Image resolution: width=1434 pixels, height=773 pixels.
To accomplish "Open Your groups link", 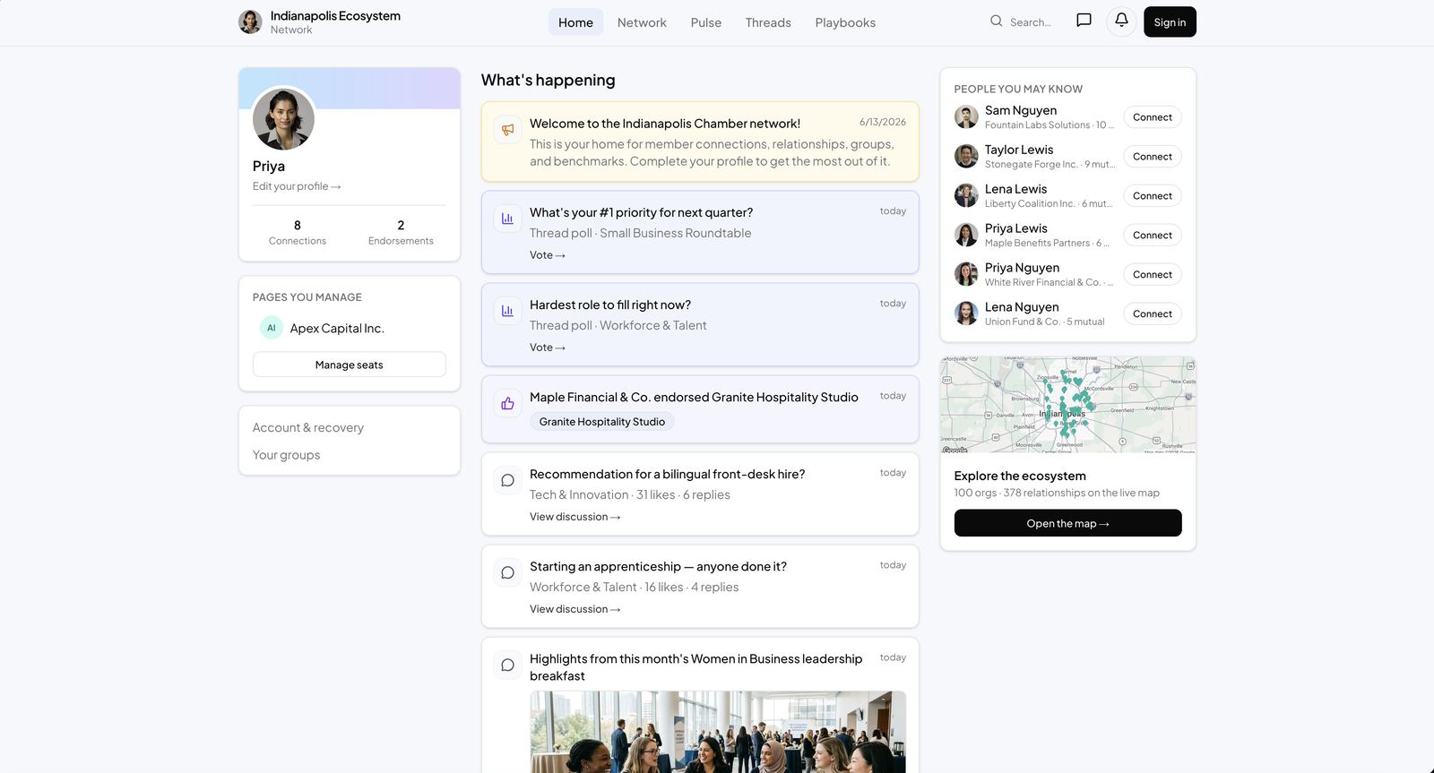I will click(x=286, y=455).
